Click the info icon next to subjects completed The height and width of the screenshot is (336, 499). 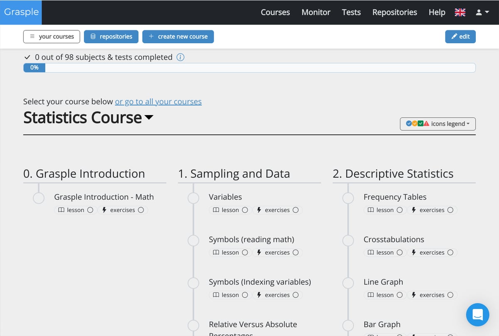[180, 57]
